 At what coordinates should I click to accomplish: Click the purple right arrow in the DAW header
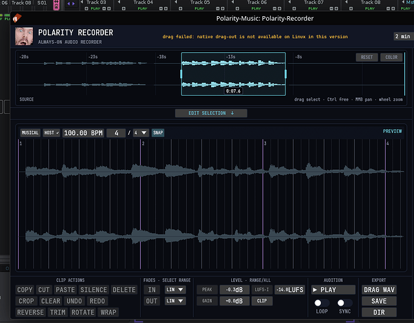[x=74, y=4]
